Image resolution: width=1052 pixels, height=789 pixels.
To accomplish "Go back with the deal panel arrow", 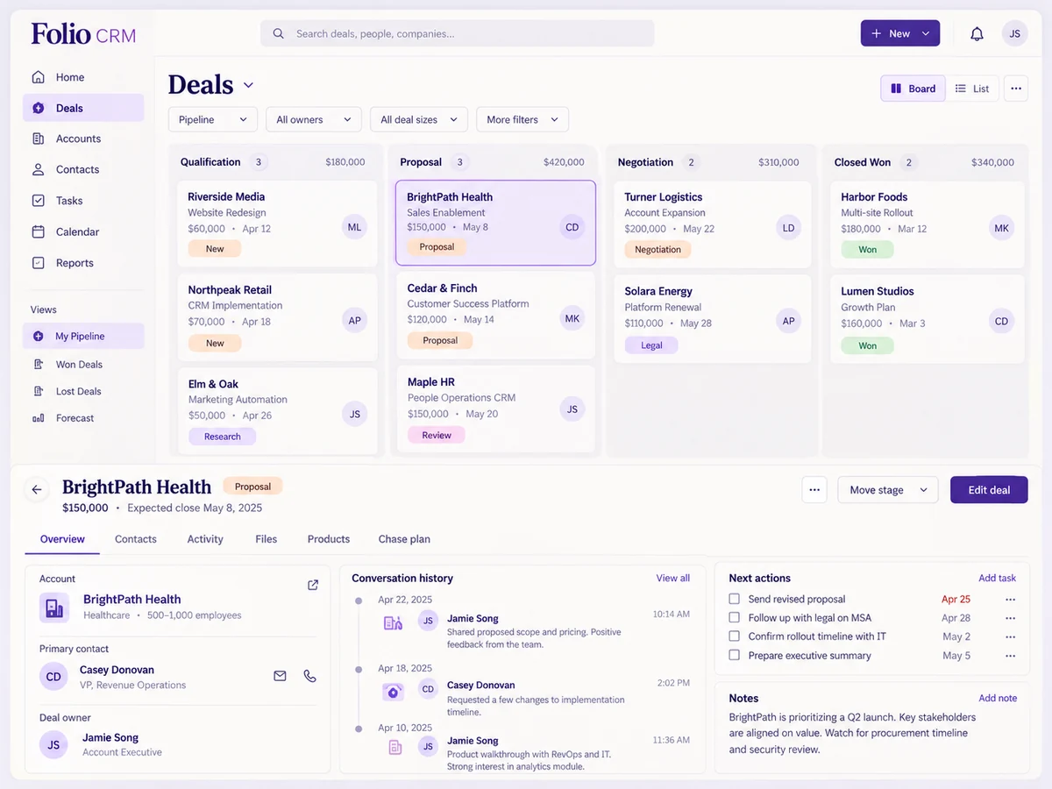I will 36,490.
